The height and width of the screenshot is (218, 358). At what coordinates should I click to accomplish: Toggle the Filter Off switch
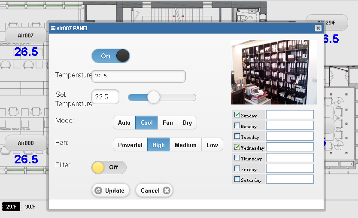click(109, 167)
